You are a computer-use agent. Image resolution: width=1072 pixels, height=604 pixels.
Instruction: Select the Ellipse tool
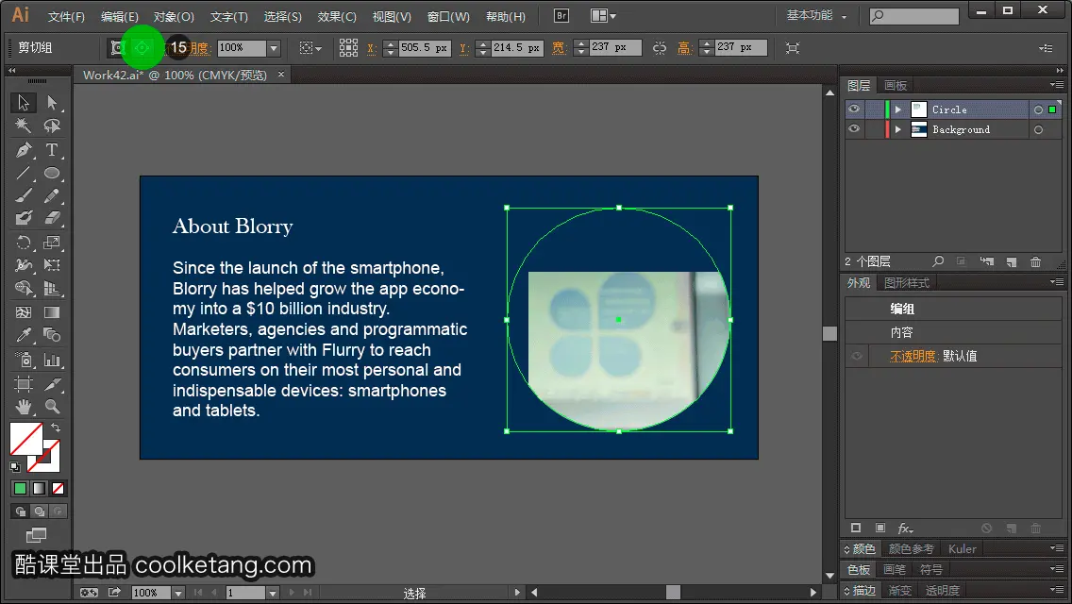coord(52,173)
